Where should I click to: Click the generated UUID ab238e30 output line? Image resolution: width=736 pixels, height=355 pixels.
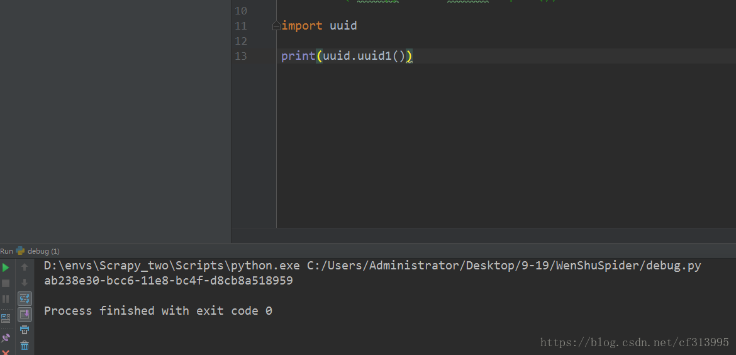click(169, 281)
